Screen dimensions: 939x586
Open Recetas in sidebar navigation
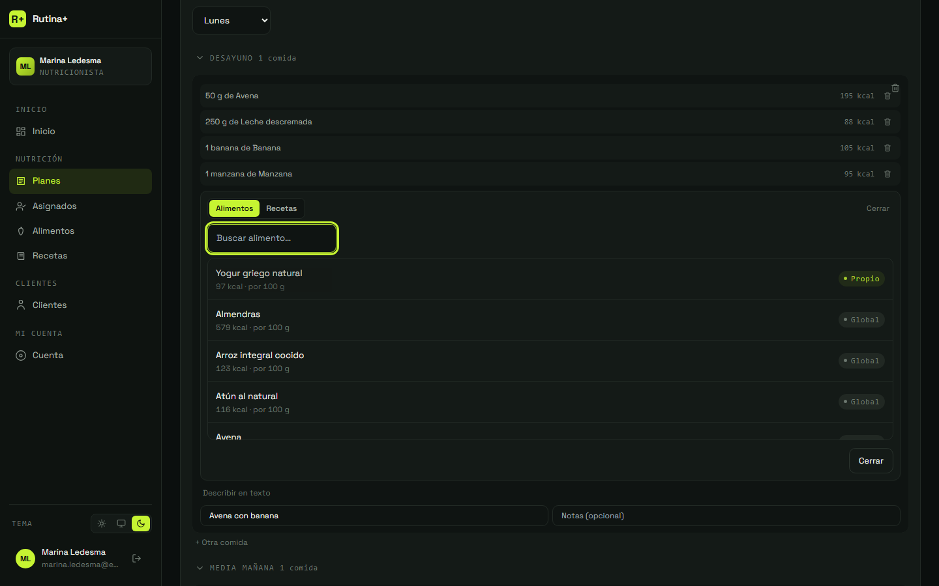coord(80,256)
